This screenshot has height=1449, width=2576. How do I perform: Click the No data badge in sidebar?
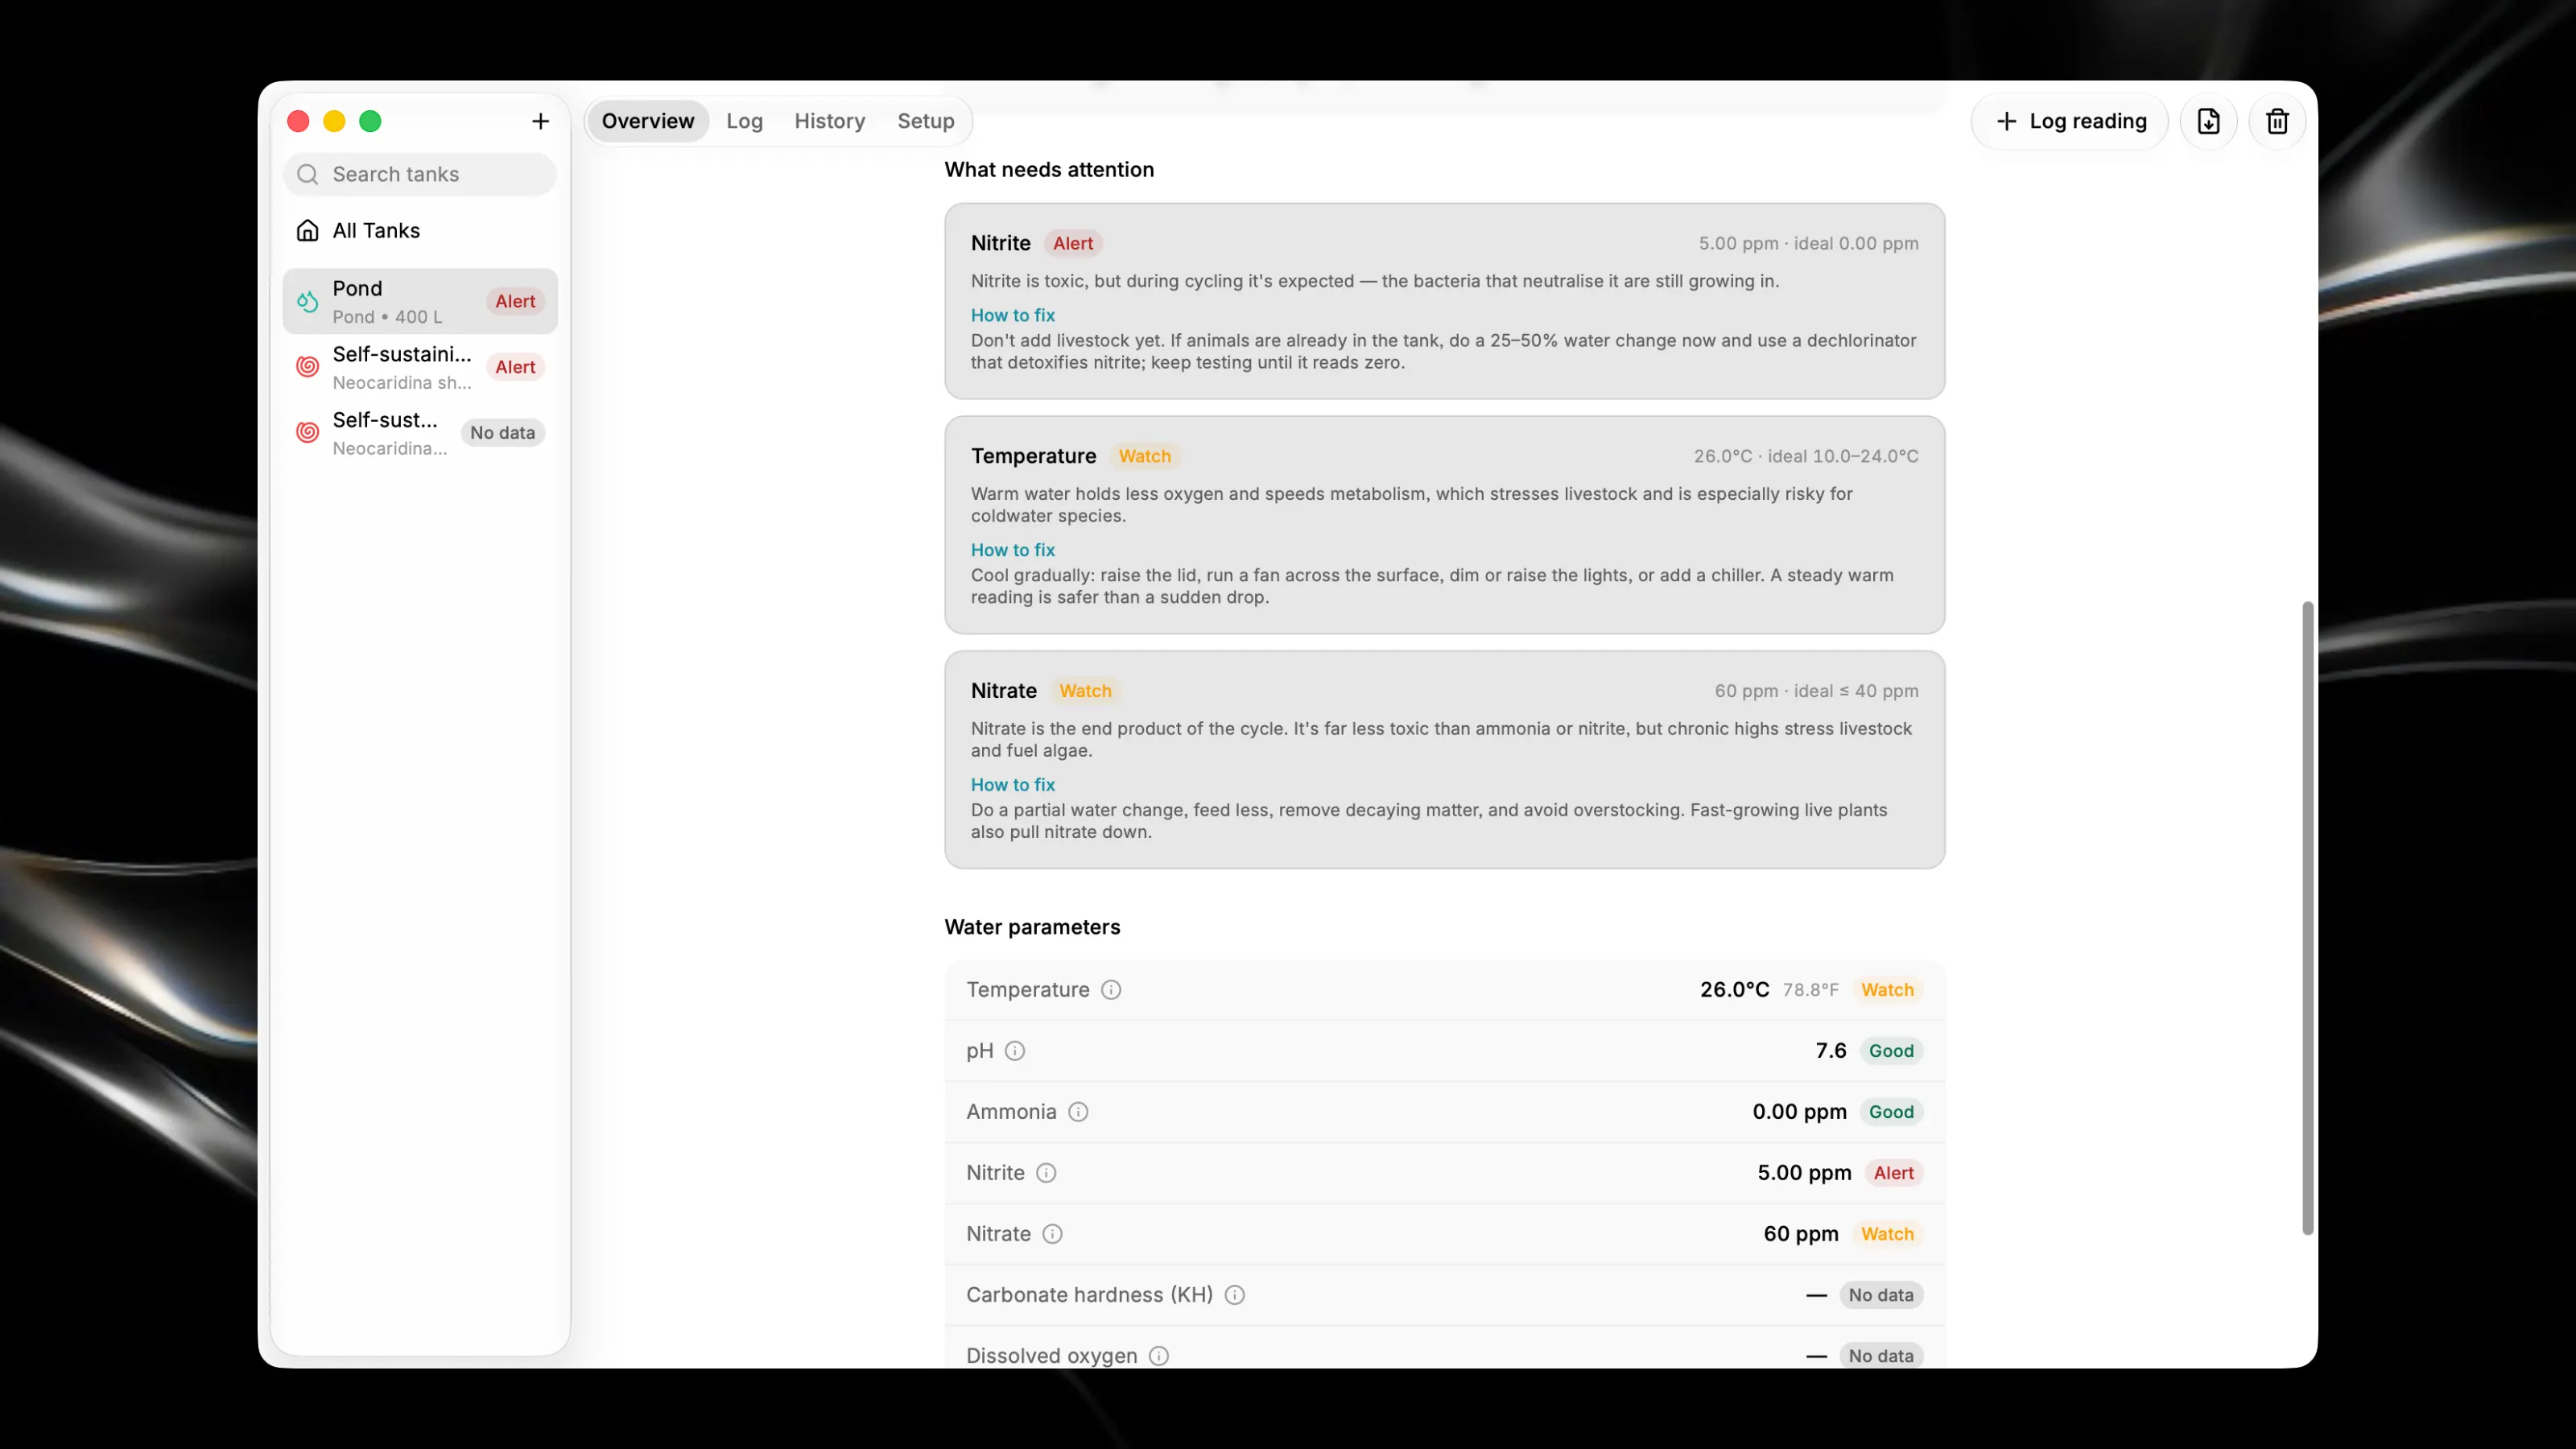pos(502,433)
